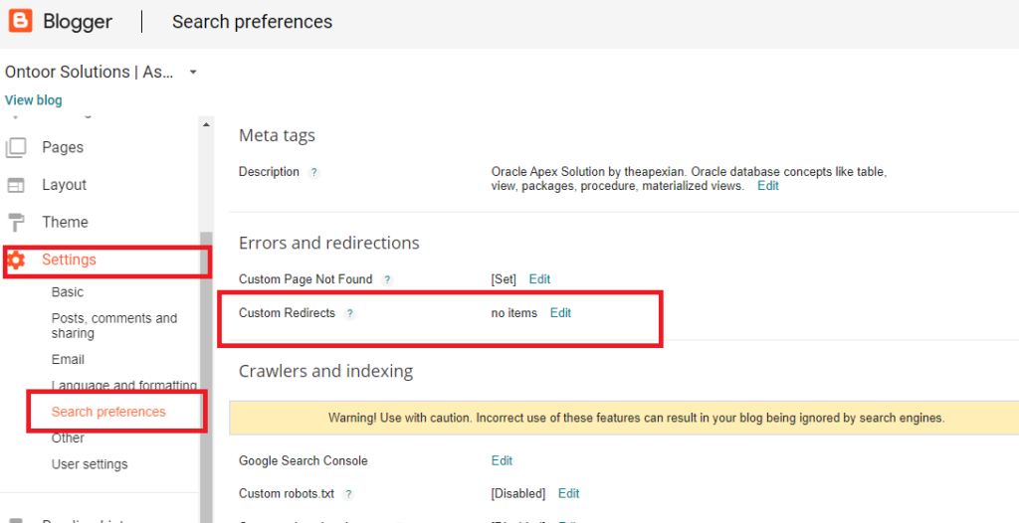The height and width of the screenshot is (523, 1019).
Task: Edit the Meta tags description
Action: 767,186
